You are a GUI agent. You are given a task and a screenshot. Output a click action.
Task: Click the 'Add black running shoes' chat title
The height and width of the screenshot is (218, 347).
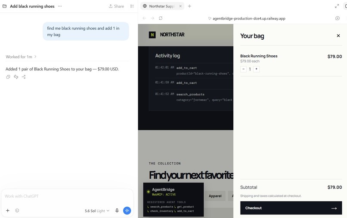[x=32, y=6]
